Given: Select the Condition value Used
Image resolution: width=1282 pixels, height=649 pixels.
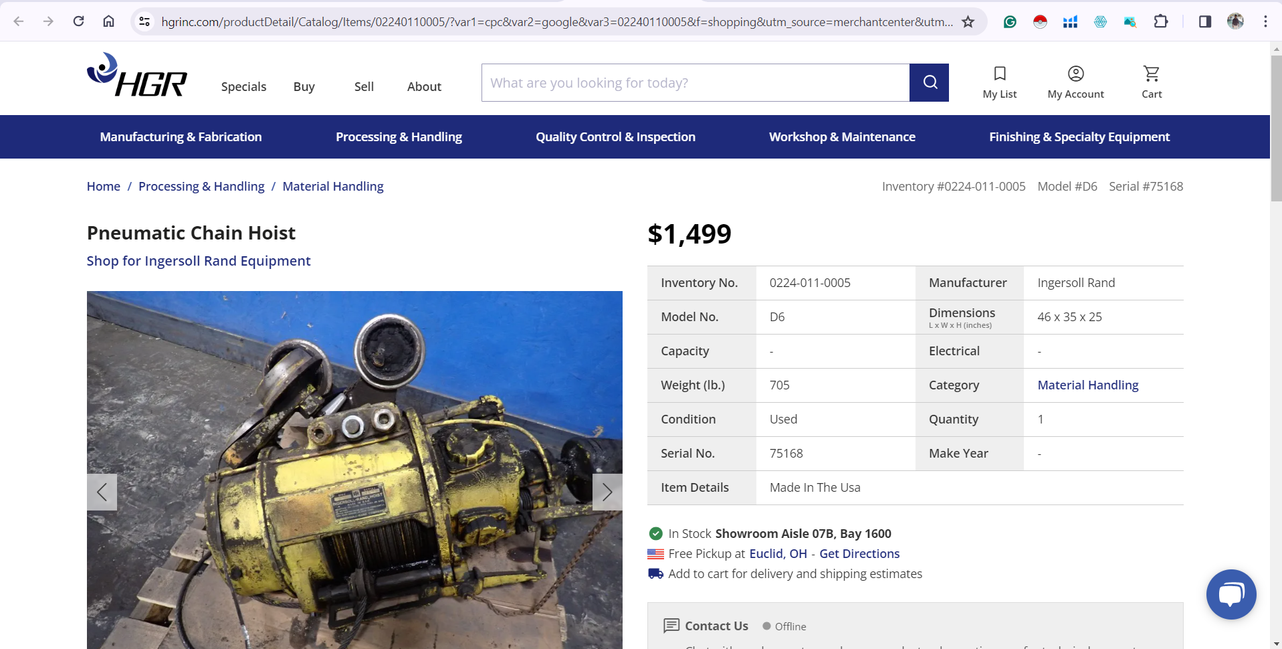Looking at the screenshot, I should pyautogui.click(x=783, y=419).
